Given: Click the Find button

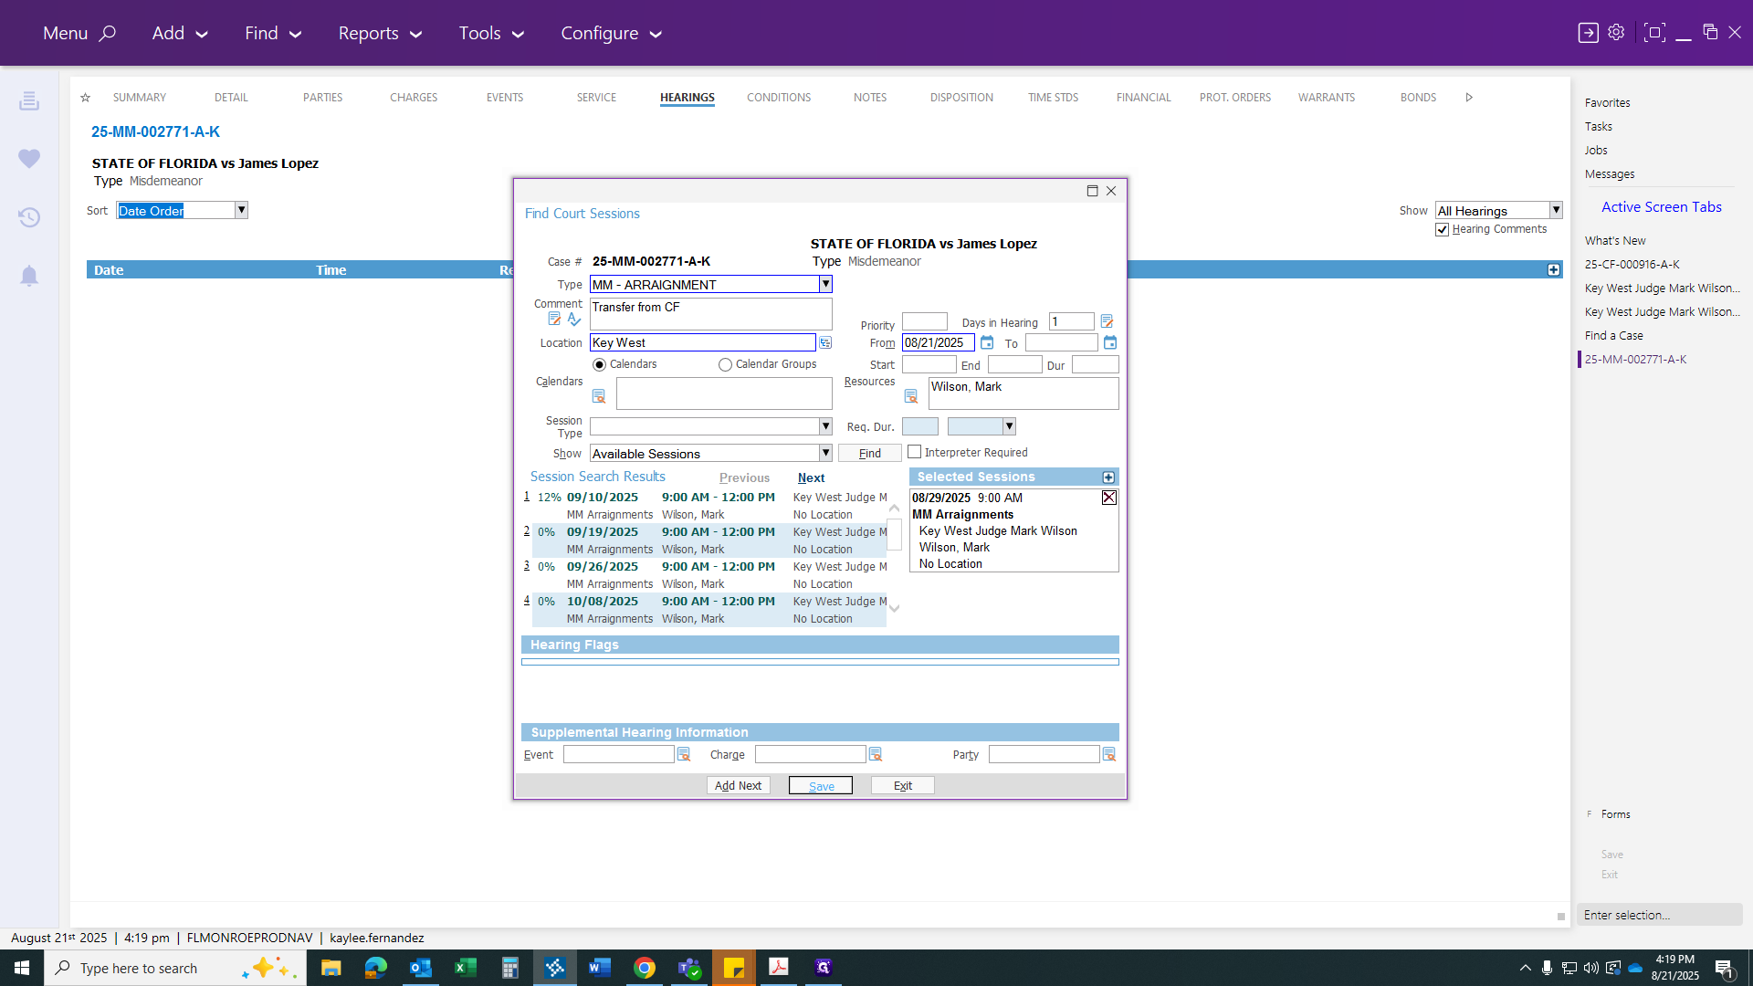Looking at the screenshot, I should [870, 453].
